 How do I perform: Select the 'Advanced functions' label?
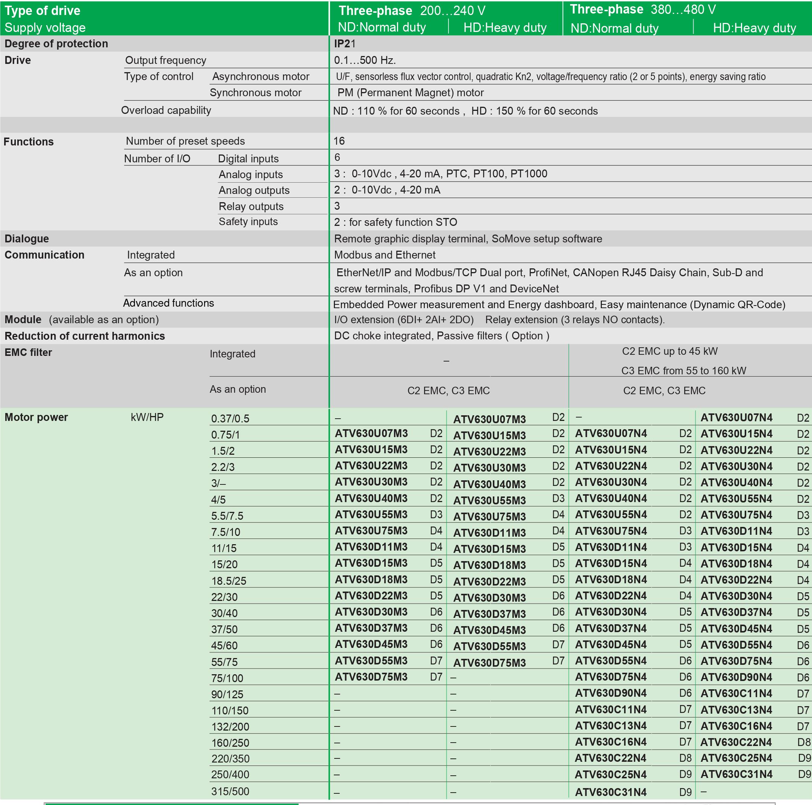coord(168,303)
